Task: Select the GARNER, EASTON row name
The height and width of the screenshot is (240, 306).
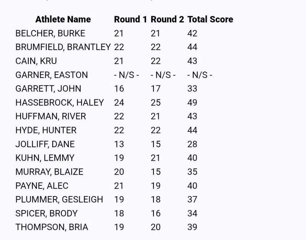Action: click(52, 75)
